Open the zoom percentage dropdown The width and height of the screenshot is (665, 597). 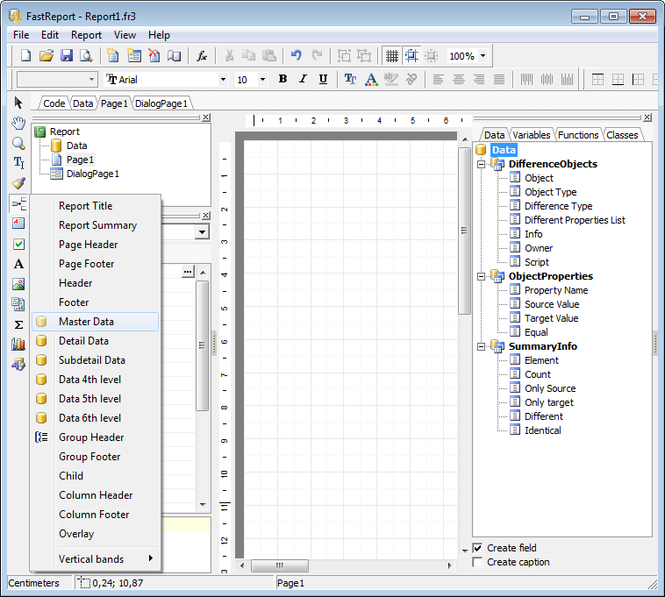483,55
